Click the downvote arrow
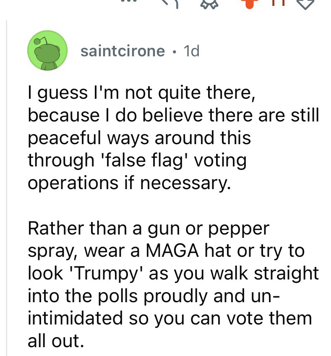 [x=306, y=3]
